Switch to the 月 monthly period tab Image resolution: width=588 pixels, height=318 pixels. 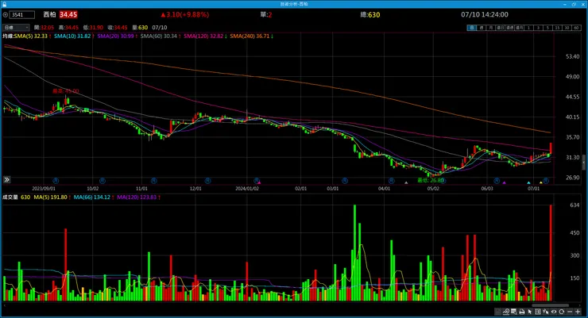pos(491,28)
